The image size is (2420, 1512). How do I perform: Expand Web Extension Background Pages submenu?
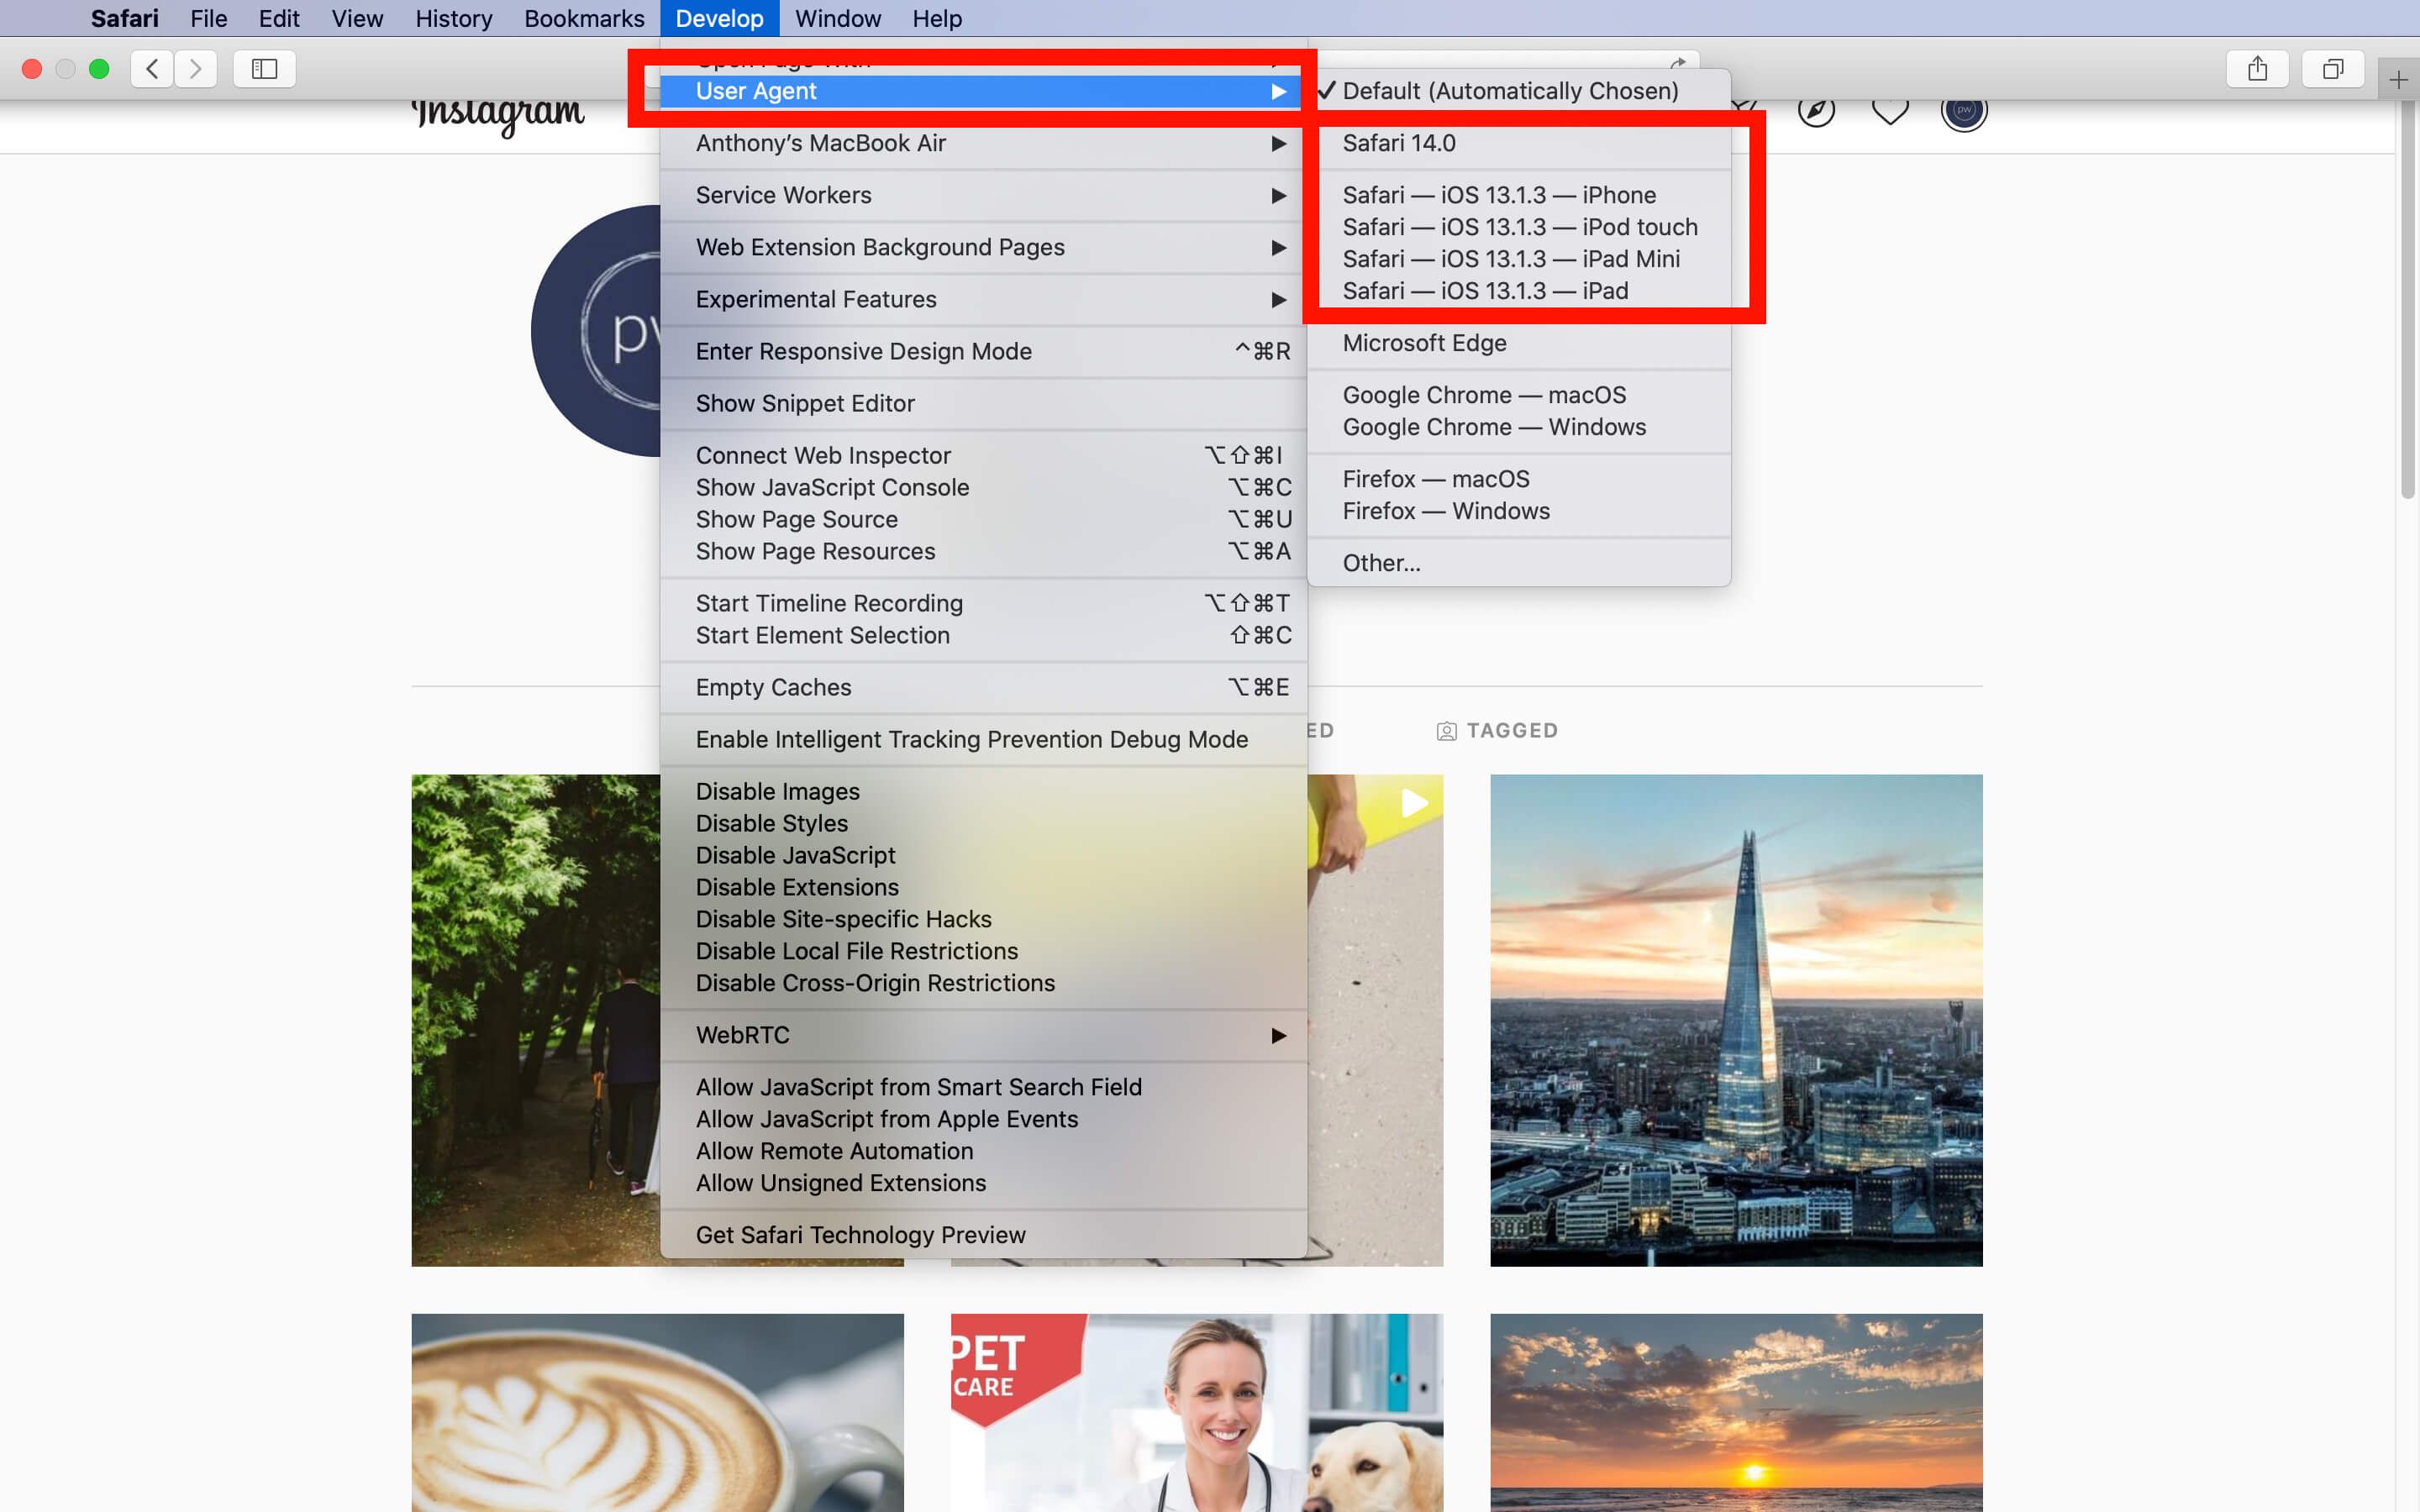coord(983,247)
